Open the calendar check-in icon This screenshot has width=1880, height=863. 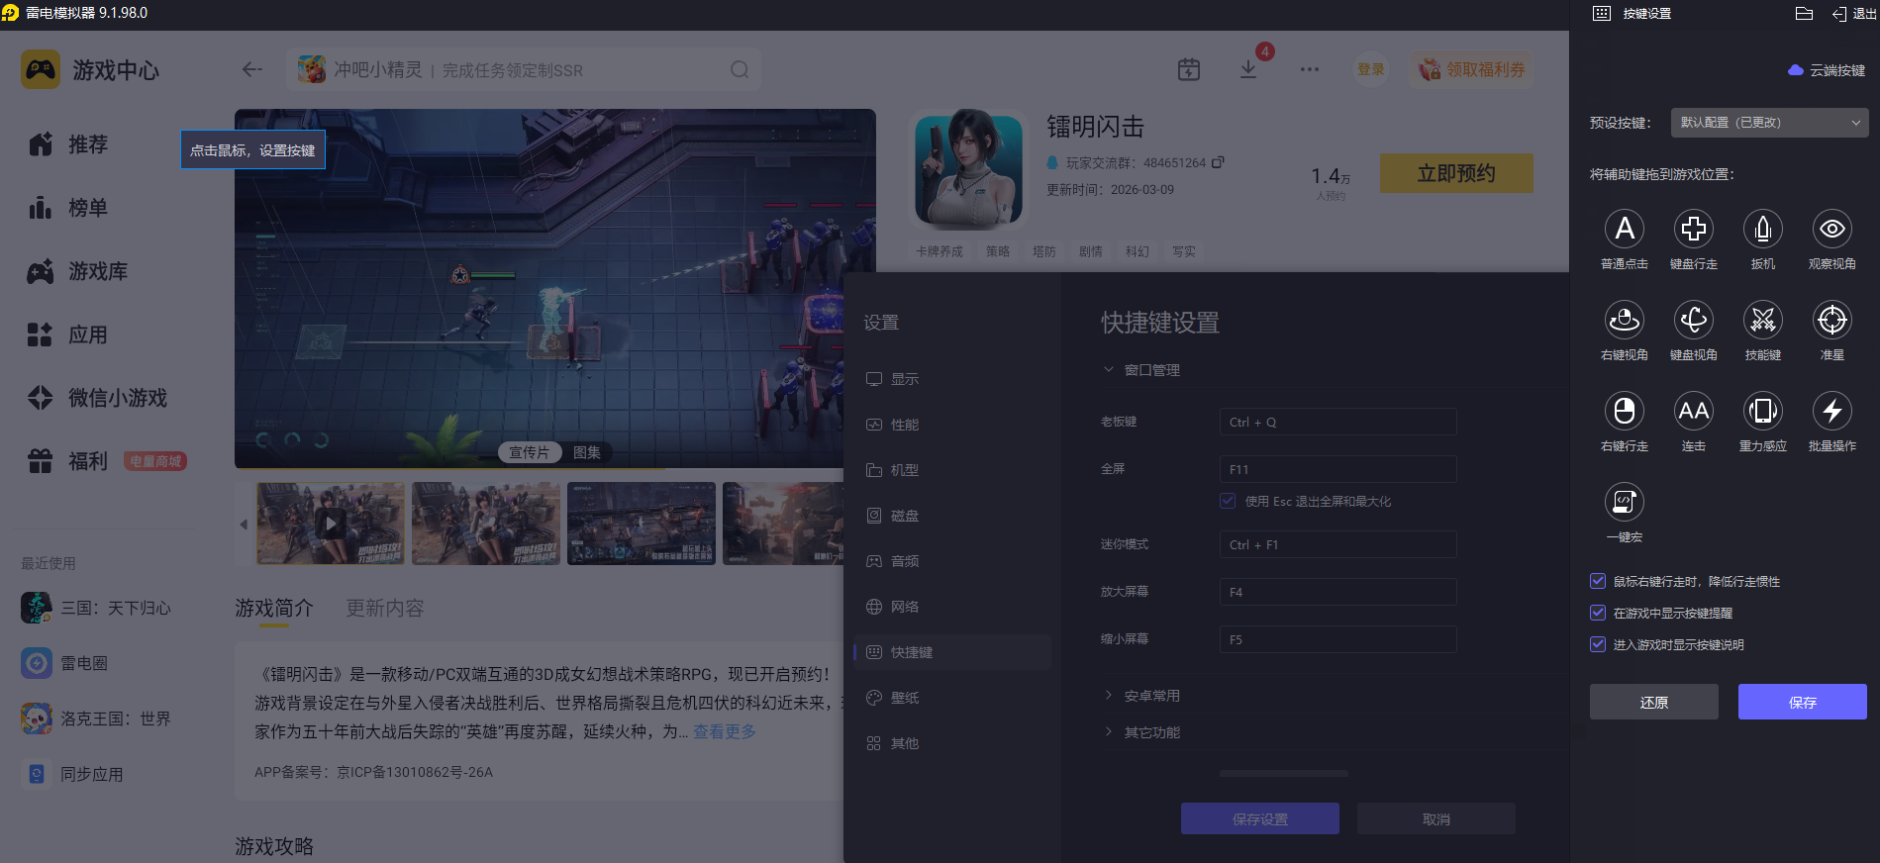(x=1189, y=69)
